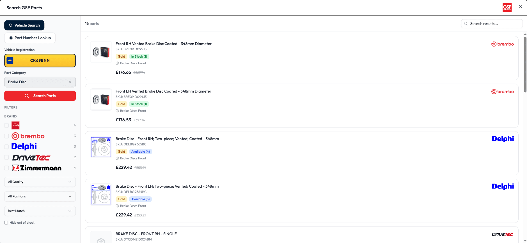The height and width of the screenshot is (243, 527).
Task: Click the GSF Car Parts logo icon
Action: click(x=507, y=8)
